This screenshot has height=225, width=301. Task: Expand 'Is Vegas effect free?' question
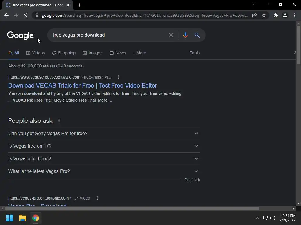pyautogui.click(x=104, y=159)
